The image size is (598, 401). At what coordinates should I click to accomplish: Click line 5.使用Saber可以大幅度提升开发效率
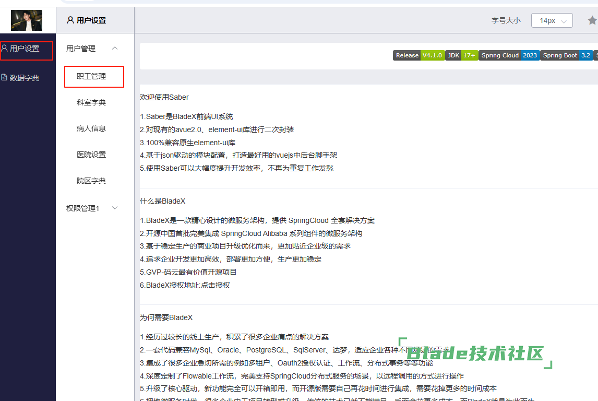(x=237, y=168)
